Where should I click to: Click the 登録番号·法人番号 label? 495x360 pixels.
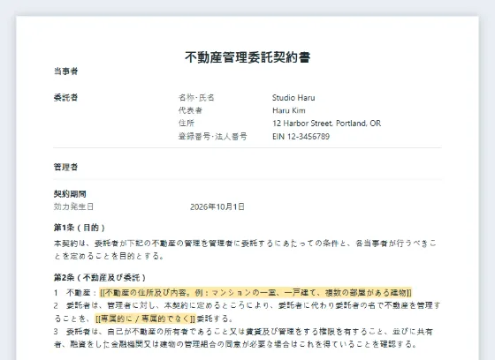click(212, 137)
